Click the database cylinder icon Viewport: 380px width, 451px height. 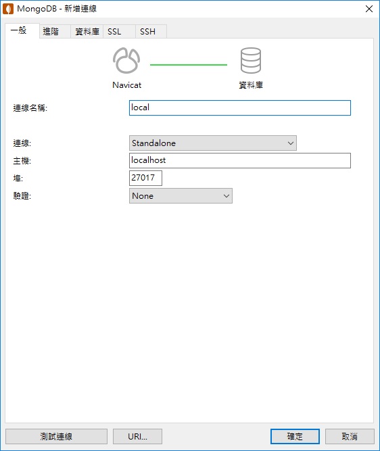pos(251,60)
